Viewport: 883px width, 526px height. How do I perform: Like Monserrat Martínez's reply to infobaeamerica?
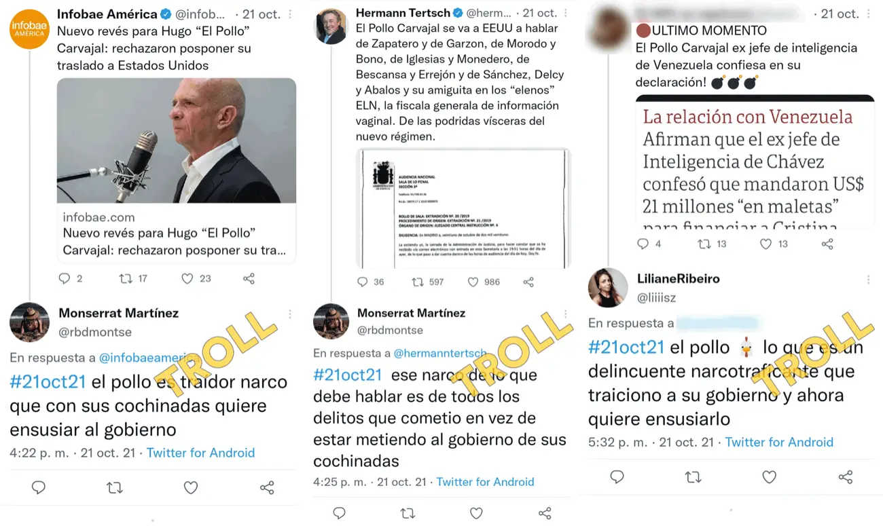pos(191,487)
